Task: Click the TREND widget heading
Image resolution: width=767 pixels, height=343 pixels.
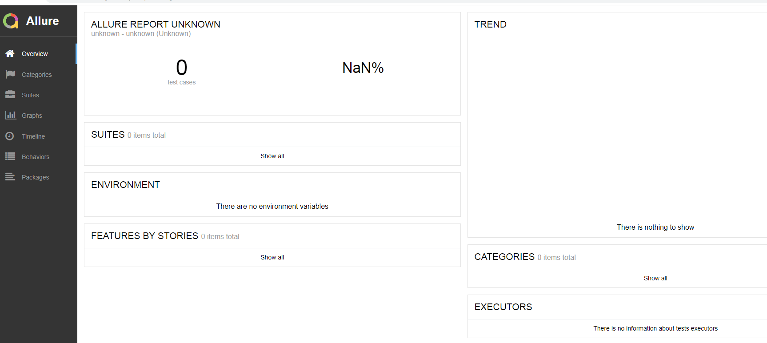Action: pos(490,24)
